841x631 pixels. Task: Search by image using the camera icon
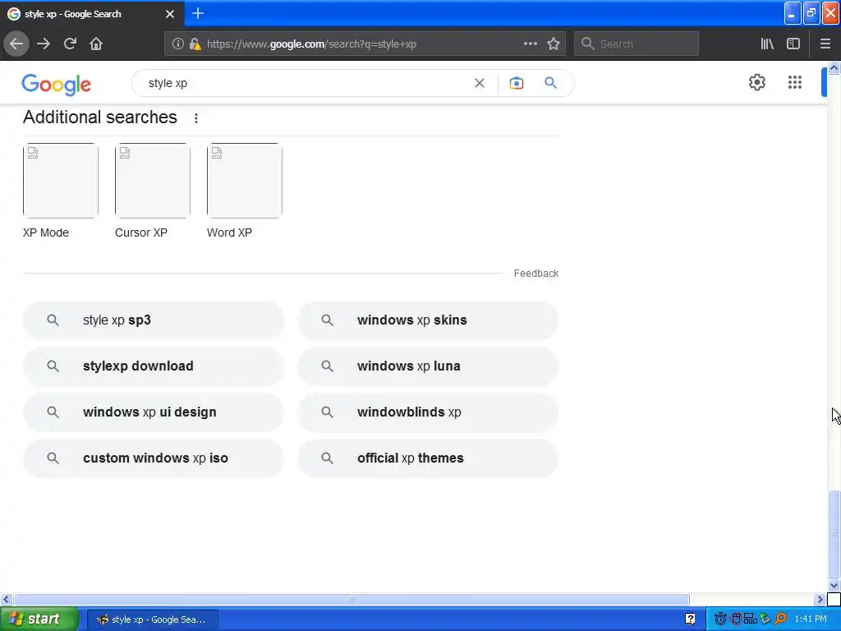[516, 83]
